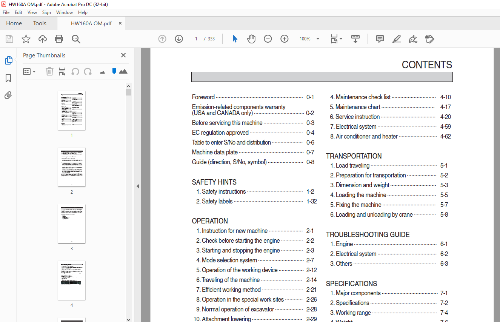Open the Edit menu

coord(18,12)
